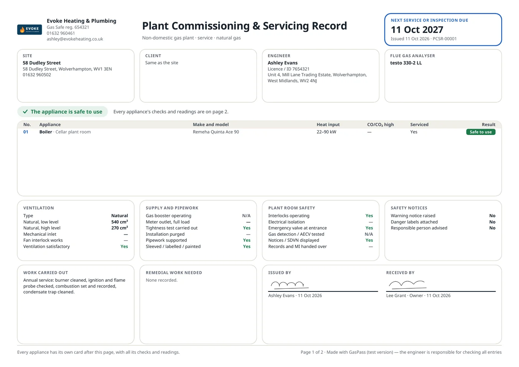Click 'Interlocks operating' Yes value
The width and height of the screenshot is (519, 367).
369,216
